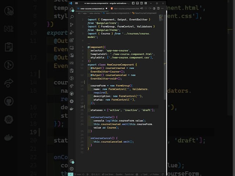
Task: Open the Manage gear icon
Action: [72, 169]
